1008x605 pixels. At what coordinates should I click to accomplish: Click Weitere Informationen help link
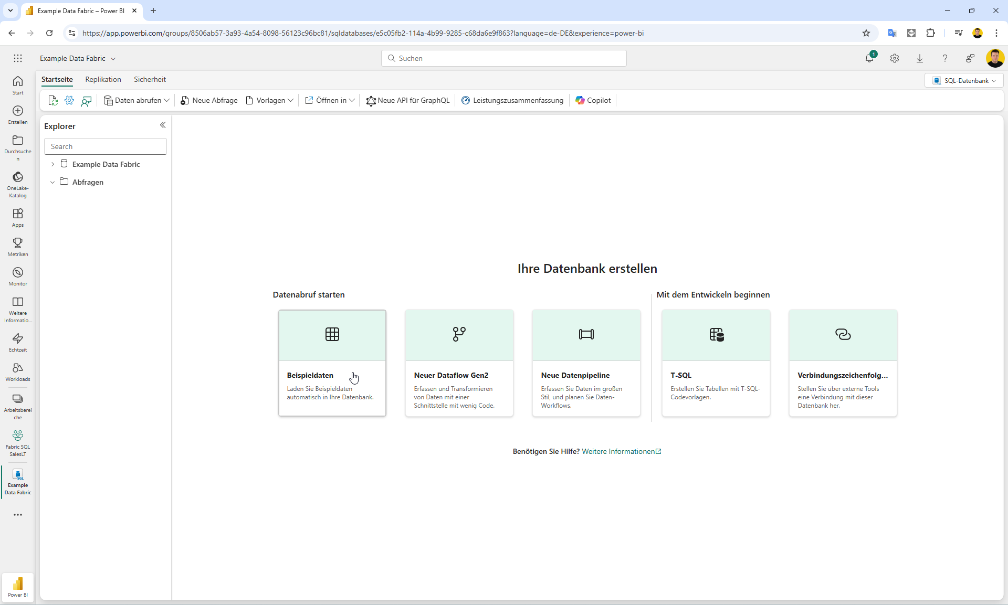coord(622,451)
